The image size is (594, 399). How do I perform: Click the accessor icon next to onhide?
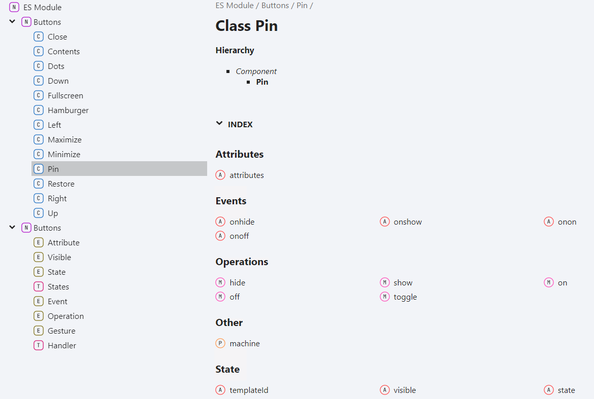point(220,222)
